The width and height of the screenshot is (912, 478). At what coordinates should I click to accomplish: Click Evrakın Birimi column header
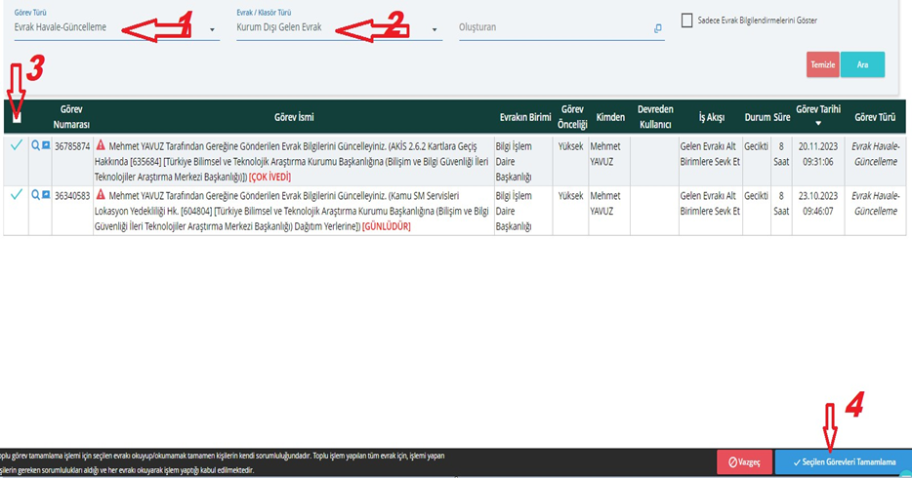point(525,117)
